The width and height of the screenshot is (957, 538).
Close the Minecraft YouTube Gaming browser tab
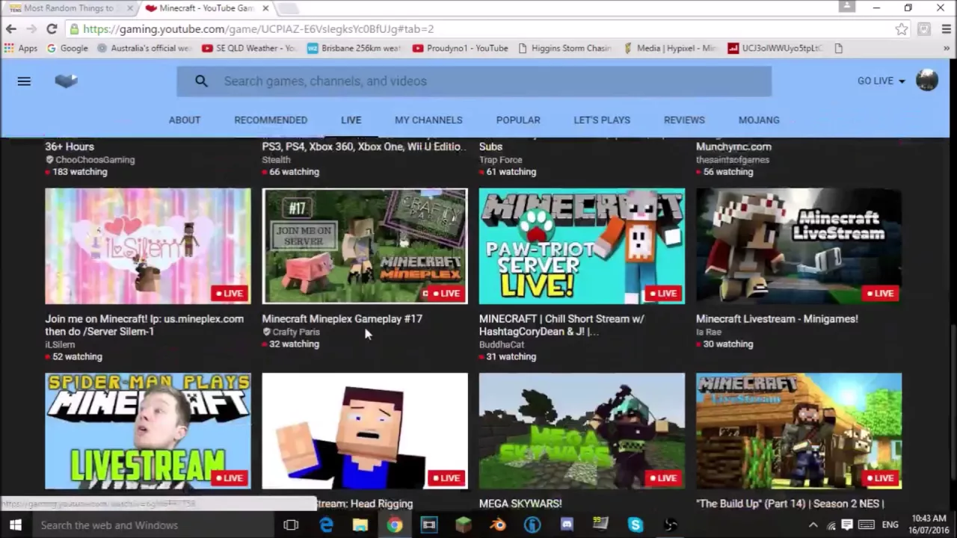pyautogui.click(x=265, y=8)
